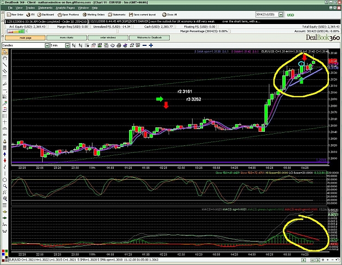Click the Unrealized P/L (USD) field
Image resolution: width=342 pixels, height=265 pixels.
[x=112, y=27]
